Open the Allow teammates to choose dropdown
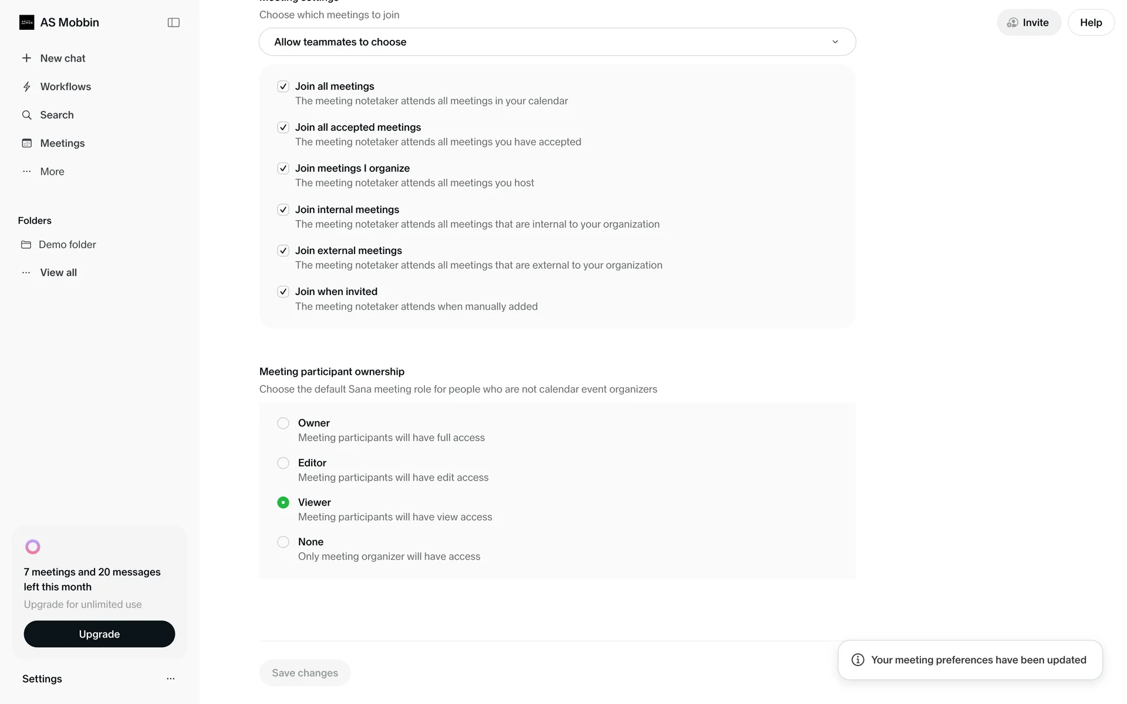This screenshot has width=1127, height=704. click(x=557, y=42)
